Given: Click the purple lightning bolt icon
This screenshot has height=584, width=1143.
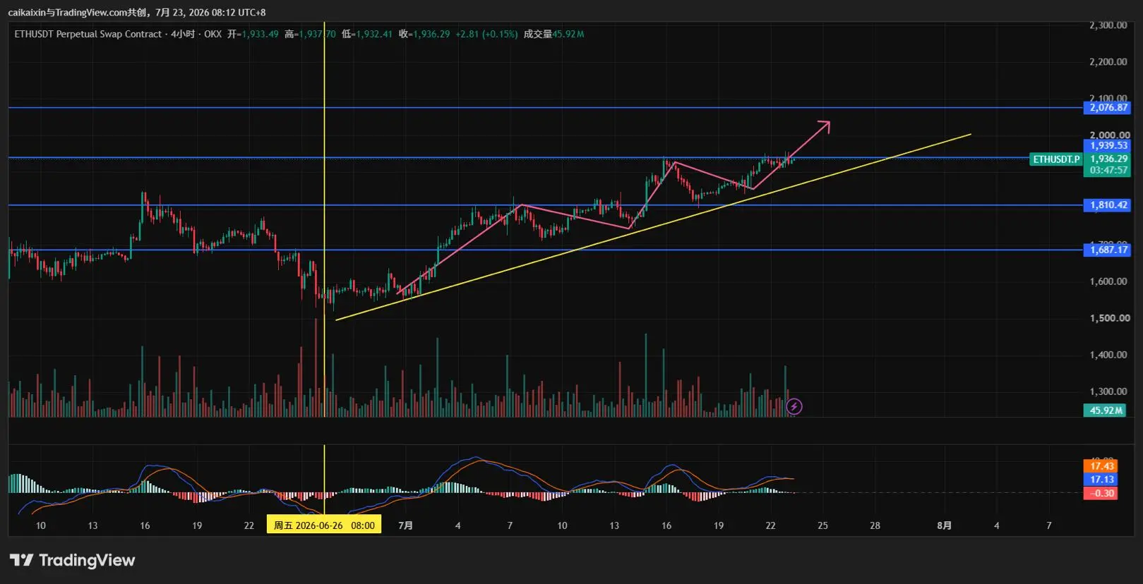Looking at the screenshot, I should [x=794, y=406].
